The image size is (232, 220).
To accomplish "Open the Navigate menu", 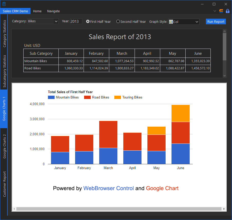I will click(x=53, y=11).
